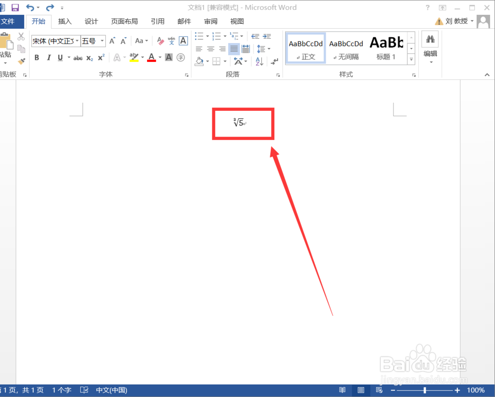The height and width of the screenshot is (397, 495).
Task: Switch to the 设计 Design tab
Action: click(91, 21)
